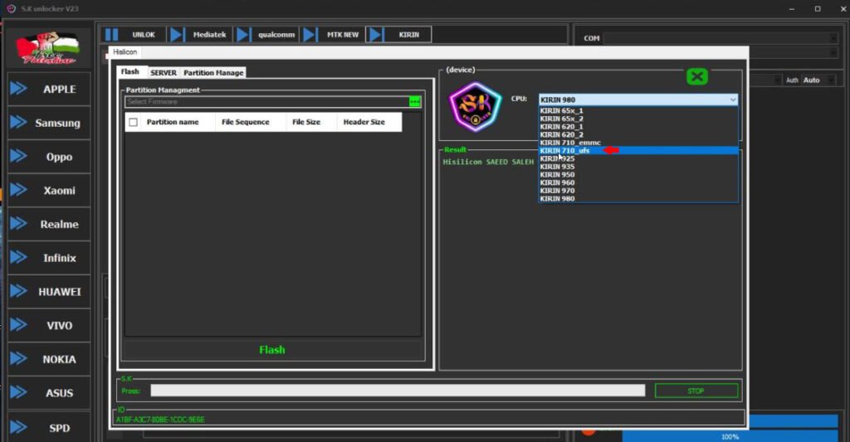Click the green X close icon
Screen dimensions: 850x442
(697, 76)
